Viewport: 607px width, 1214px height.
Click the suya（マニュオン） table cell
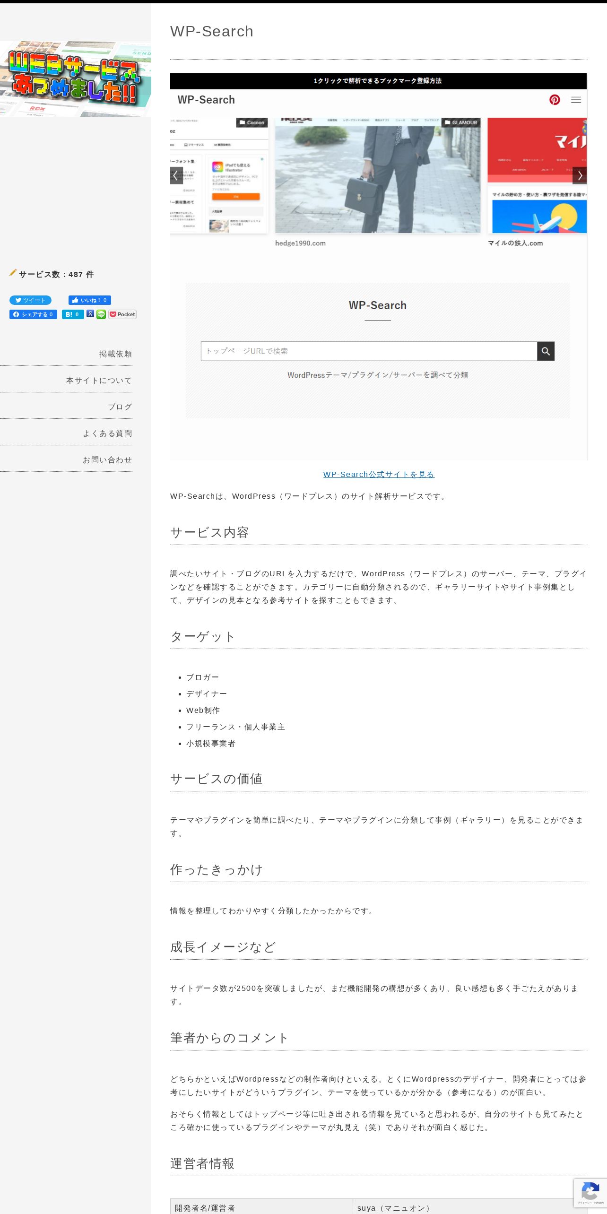coord(470,1206)
